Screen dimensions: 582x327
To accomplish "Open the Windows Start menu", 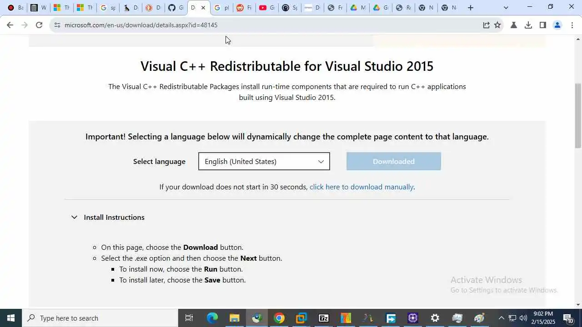I will pyautogui.click(x=11, y=318).
